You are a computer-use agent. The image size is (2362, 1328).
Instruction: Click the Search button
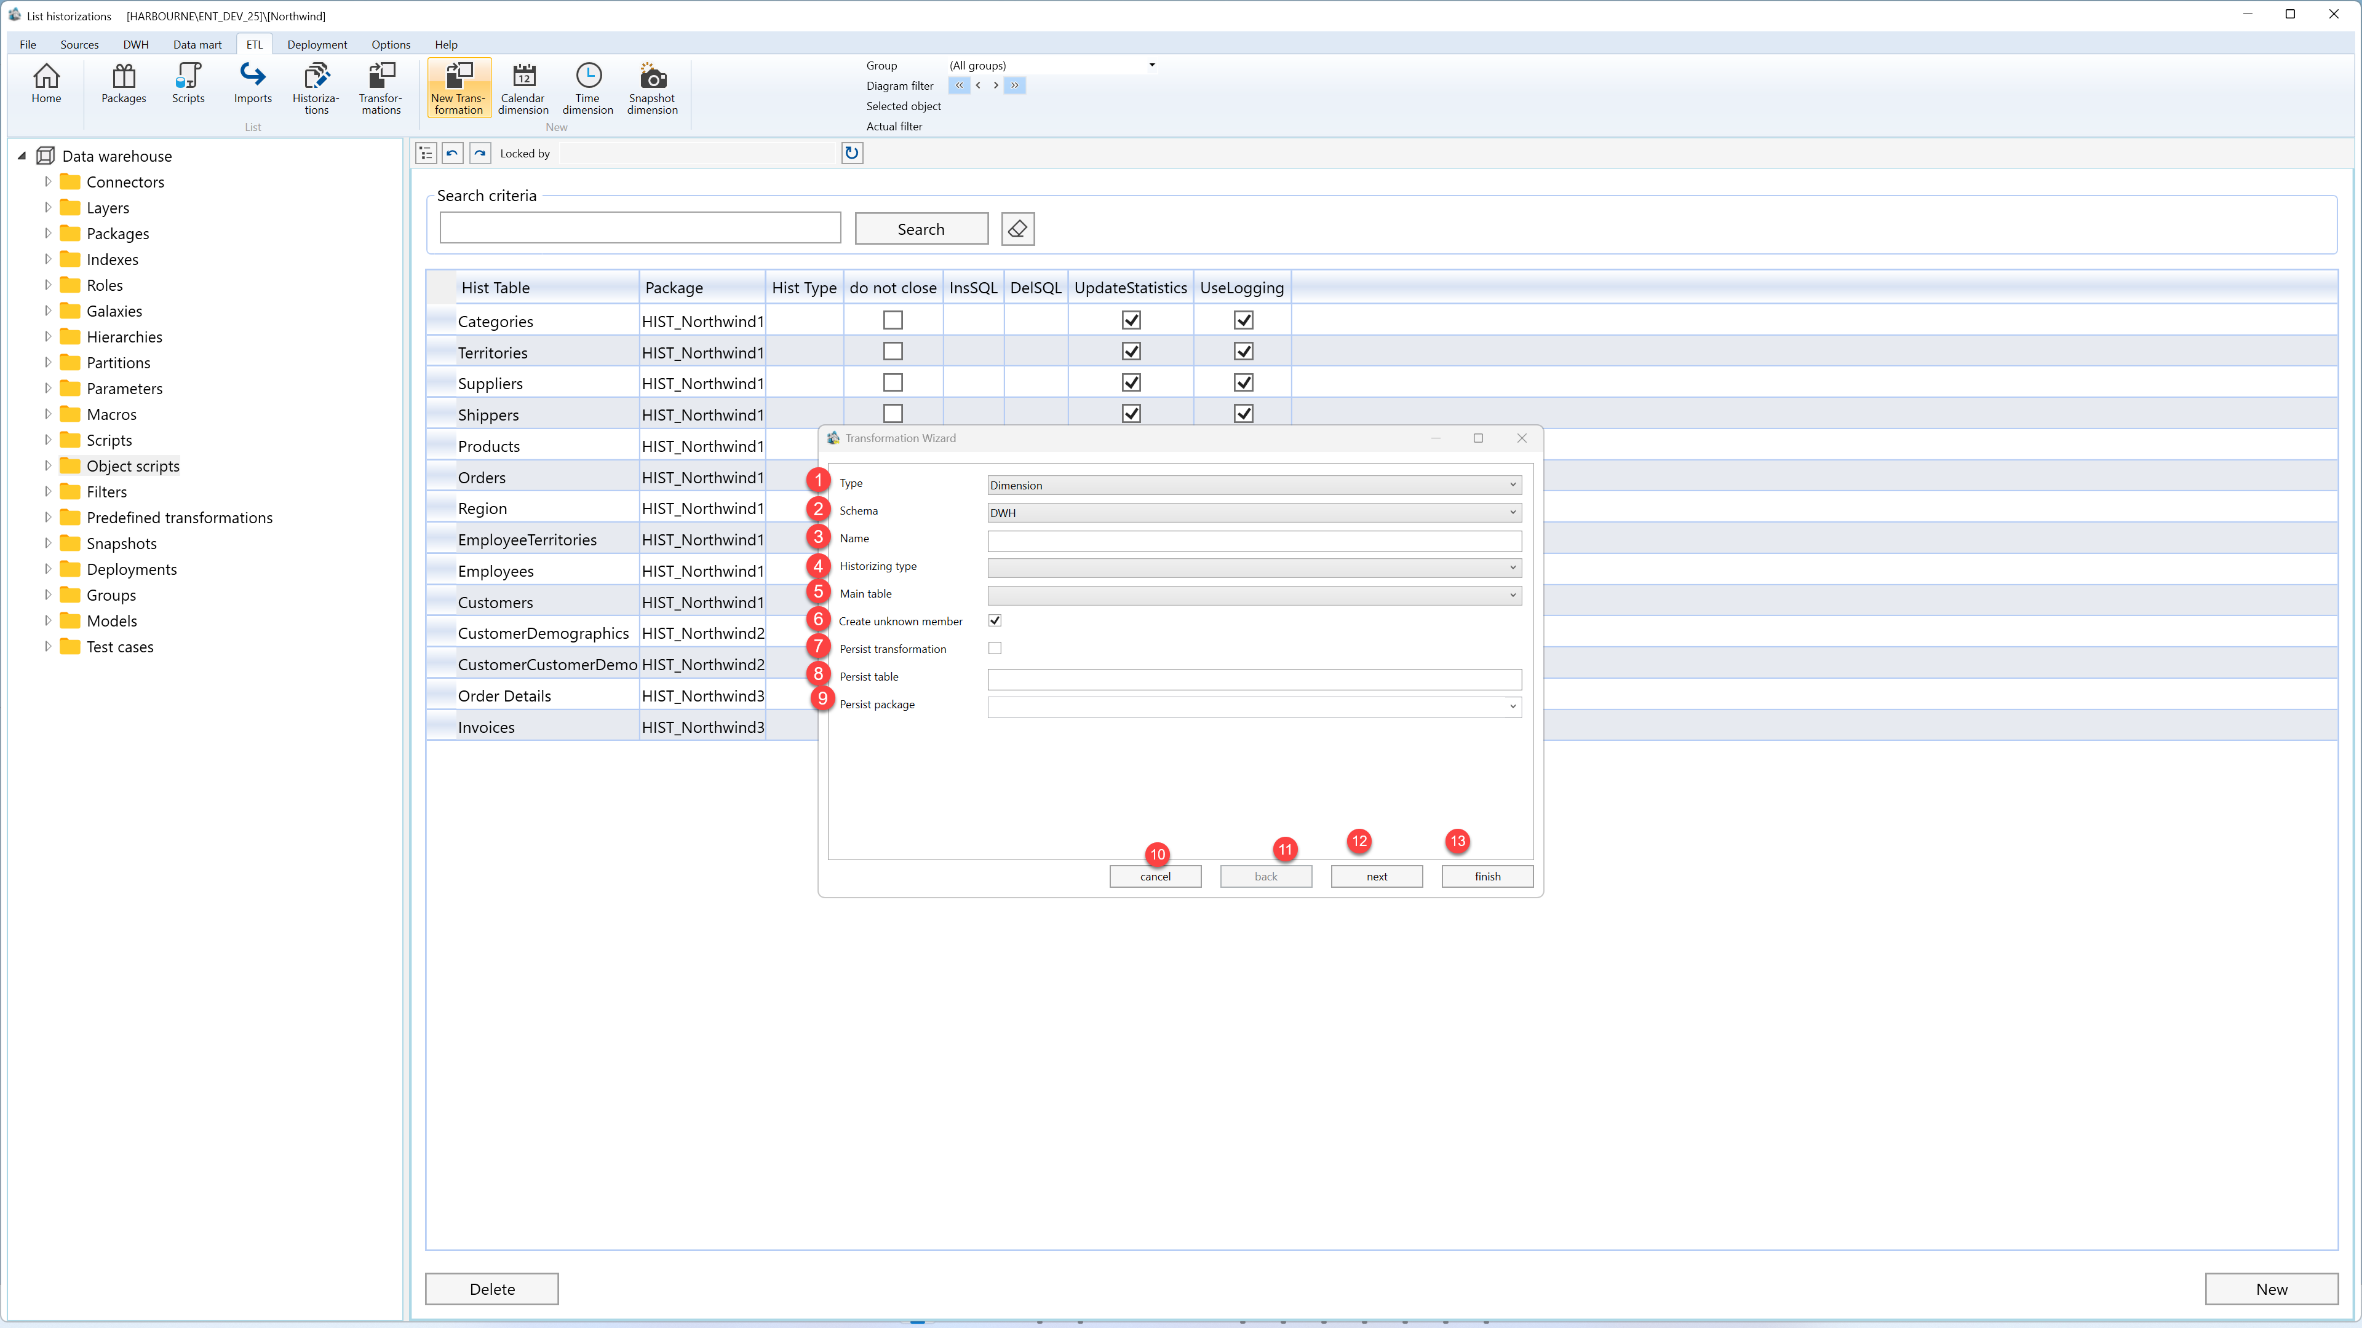point(921,229)
